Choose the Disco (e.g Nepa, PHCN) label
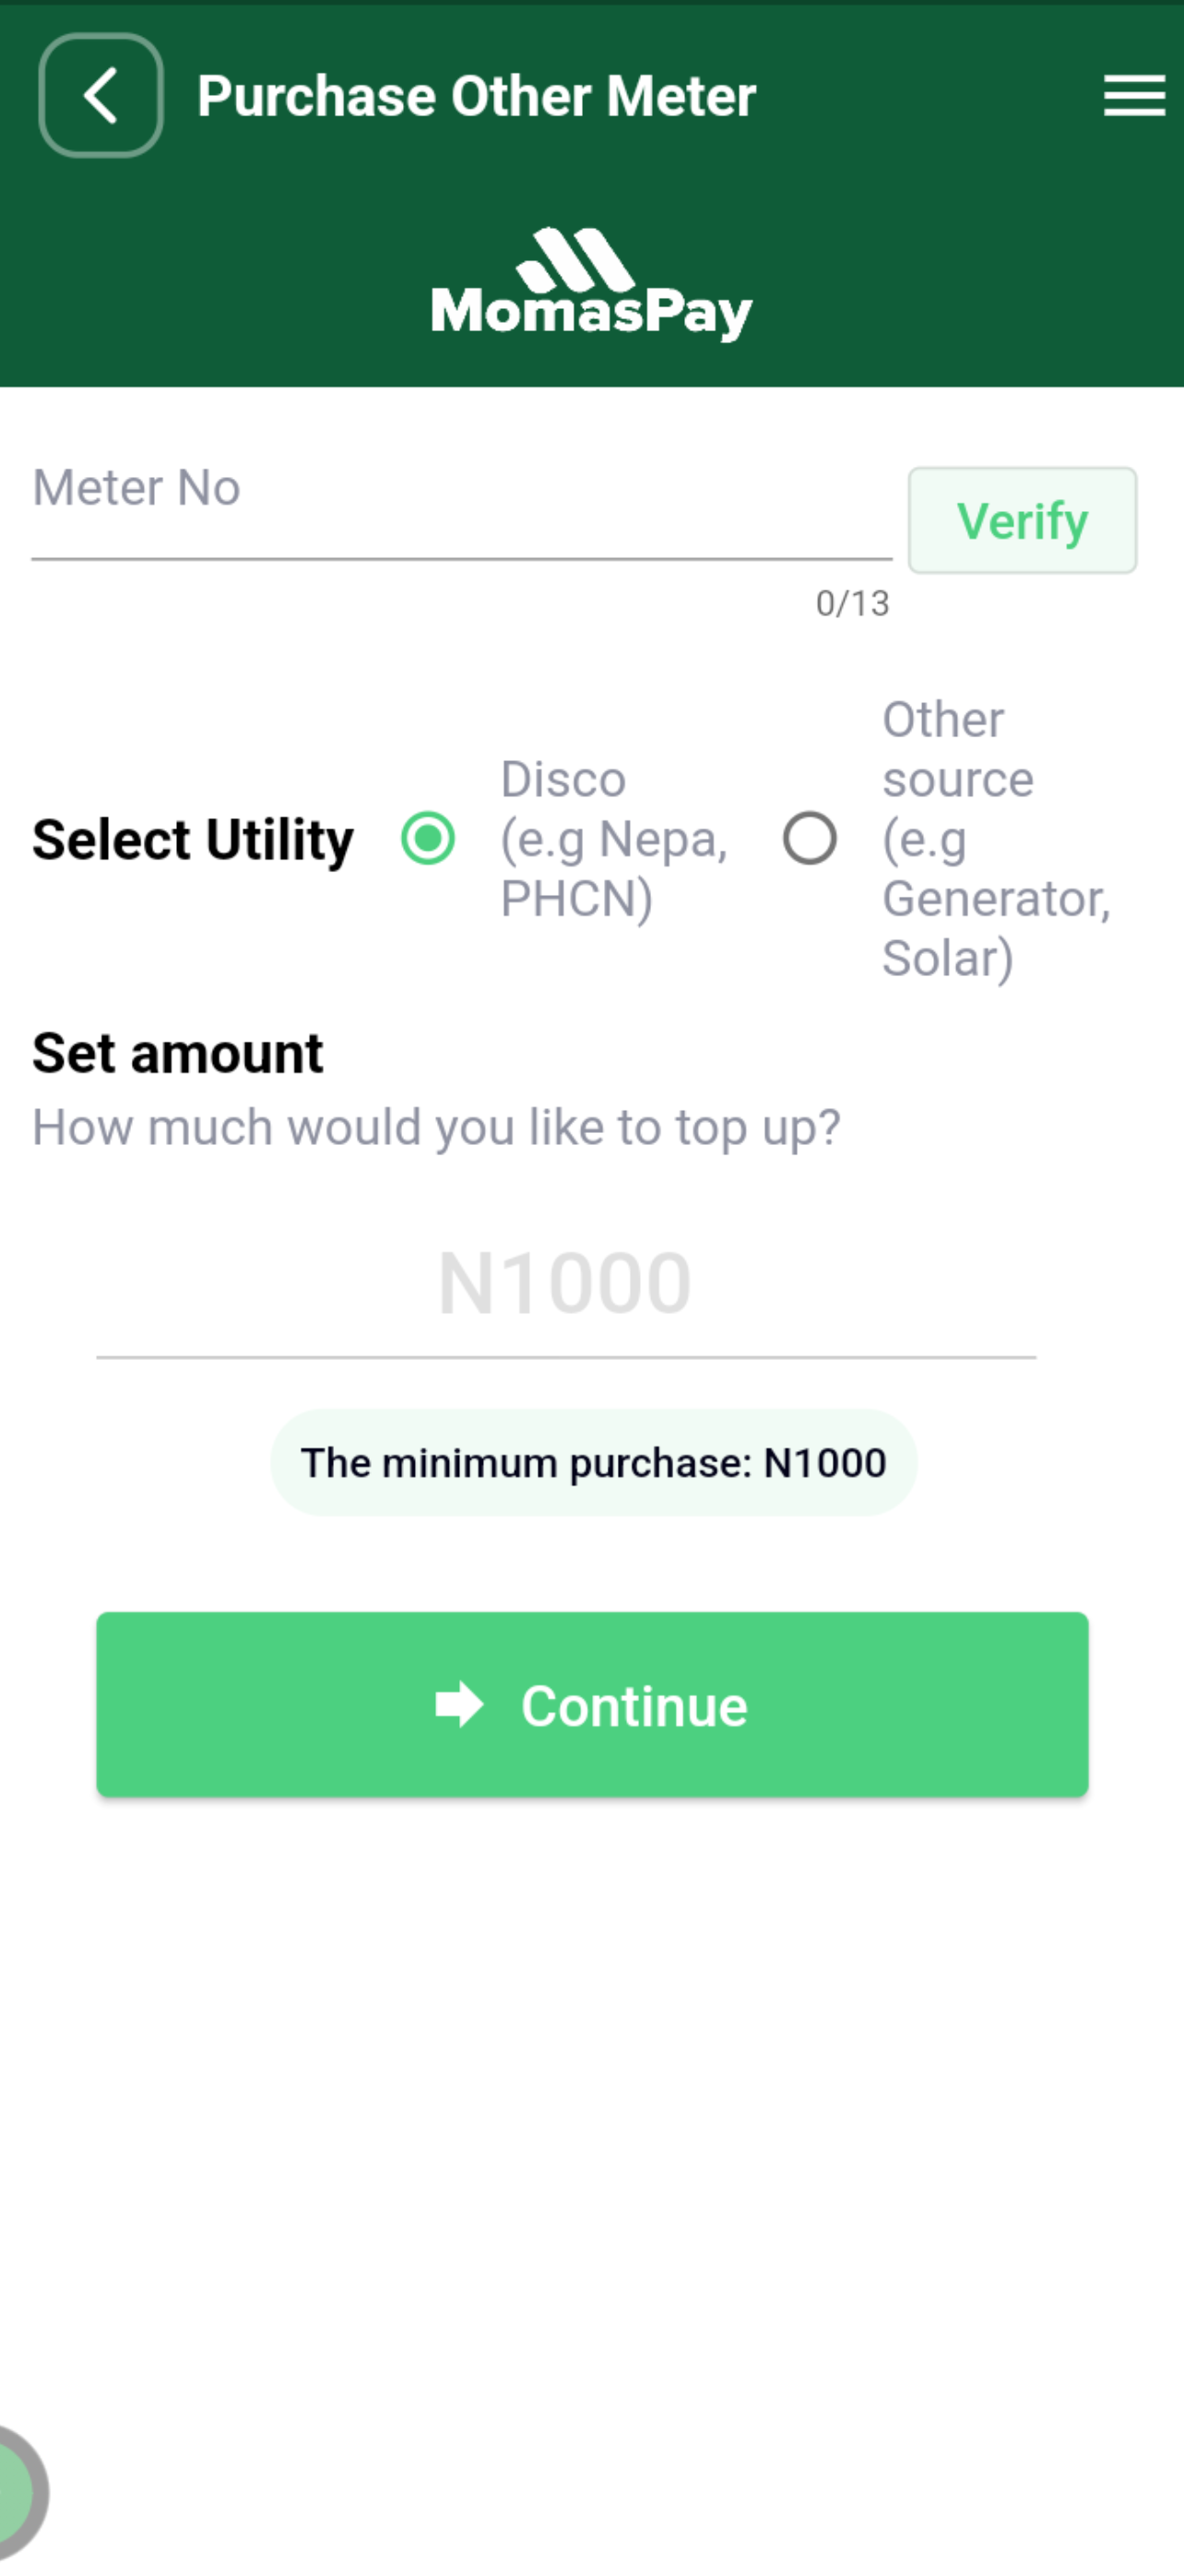Viewport: 1184px width, 2563px height. [614, 839]
